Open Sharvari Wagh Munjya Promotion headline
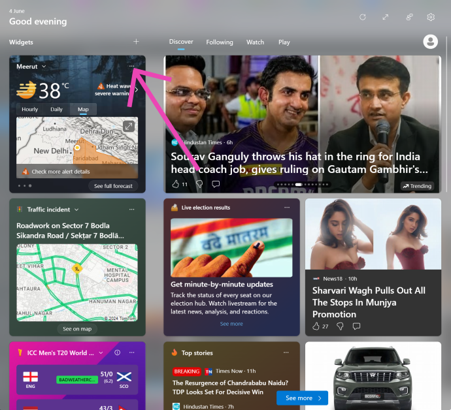The image size is (451, 410). coord(369,302)
